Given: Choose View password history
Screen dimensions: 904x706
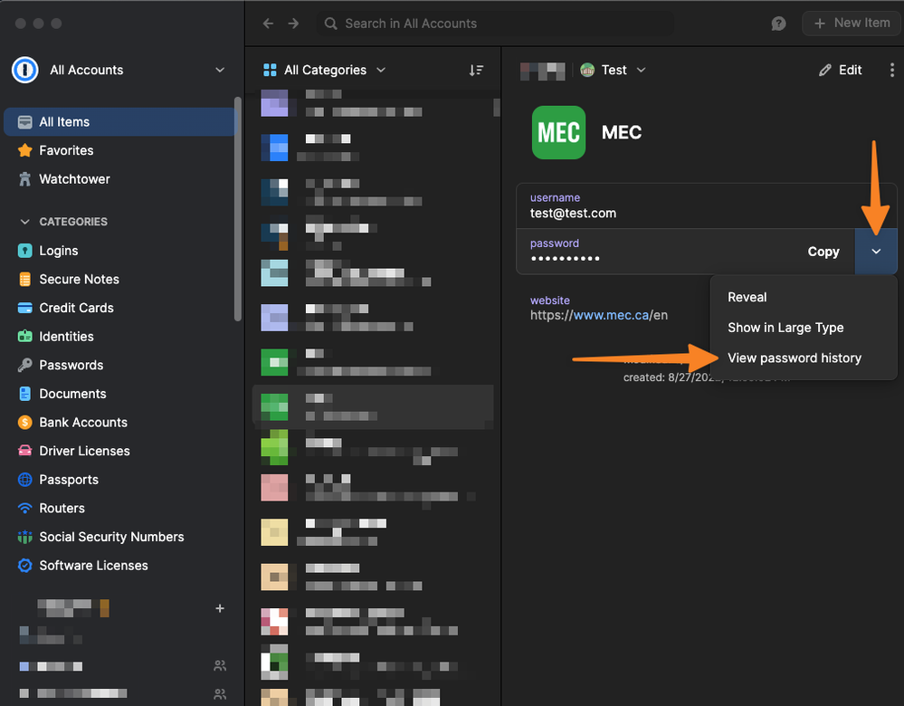Looking at the screenshot, I should click(795, 358).
